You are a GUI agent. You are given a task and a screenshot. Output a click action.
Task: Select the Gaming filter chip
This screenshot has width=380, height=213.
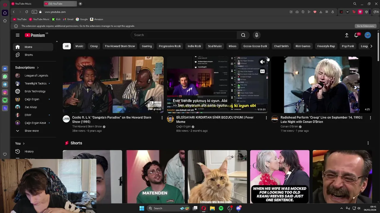pyautogui.click(x=147, y=46)
